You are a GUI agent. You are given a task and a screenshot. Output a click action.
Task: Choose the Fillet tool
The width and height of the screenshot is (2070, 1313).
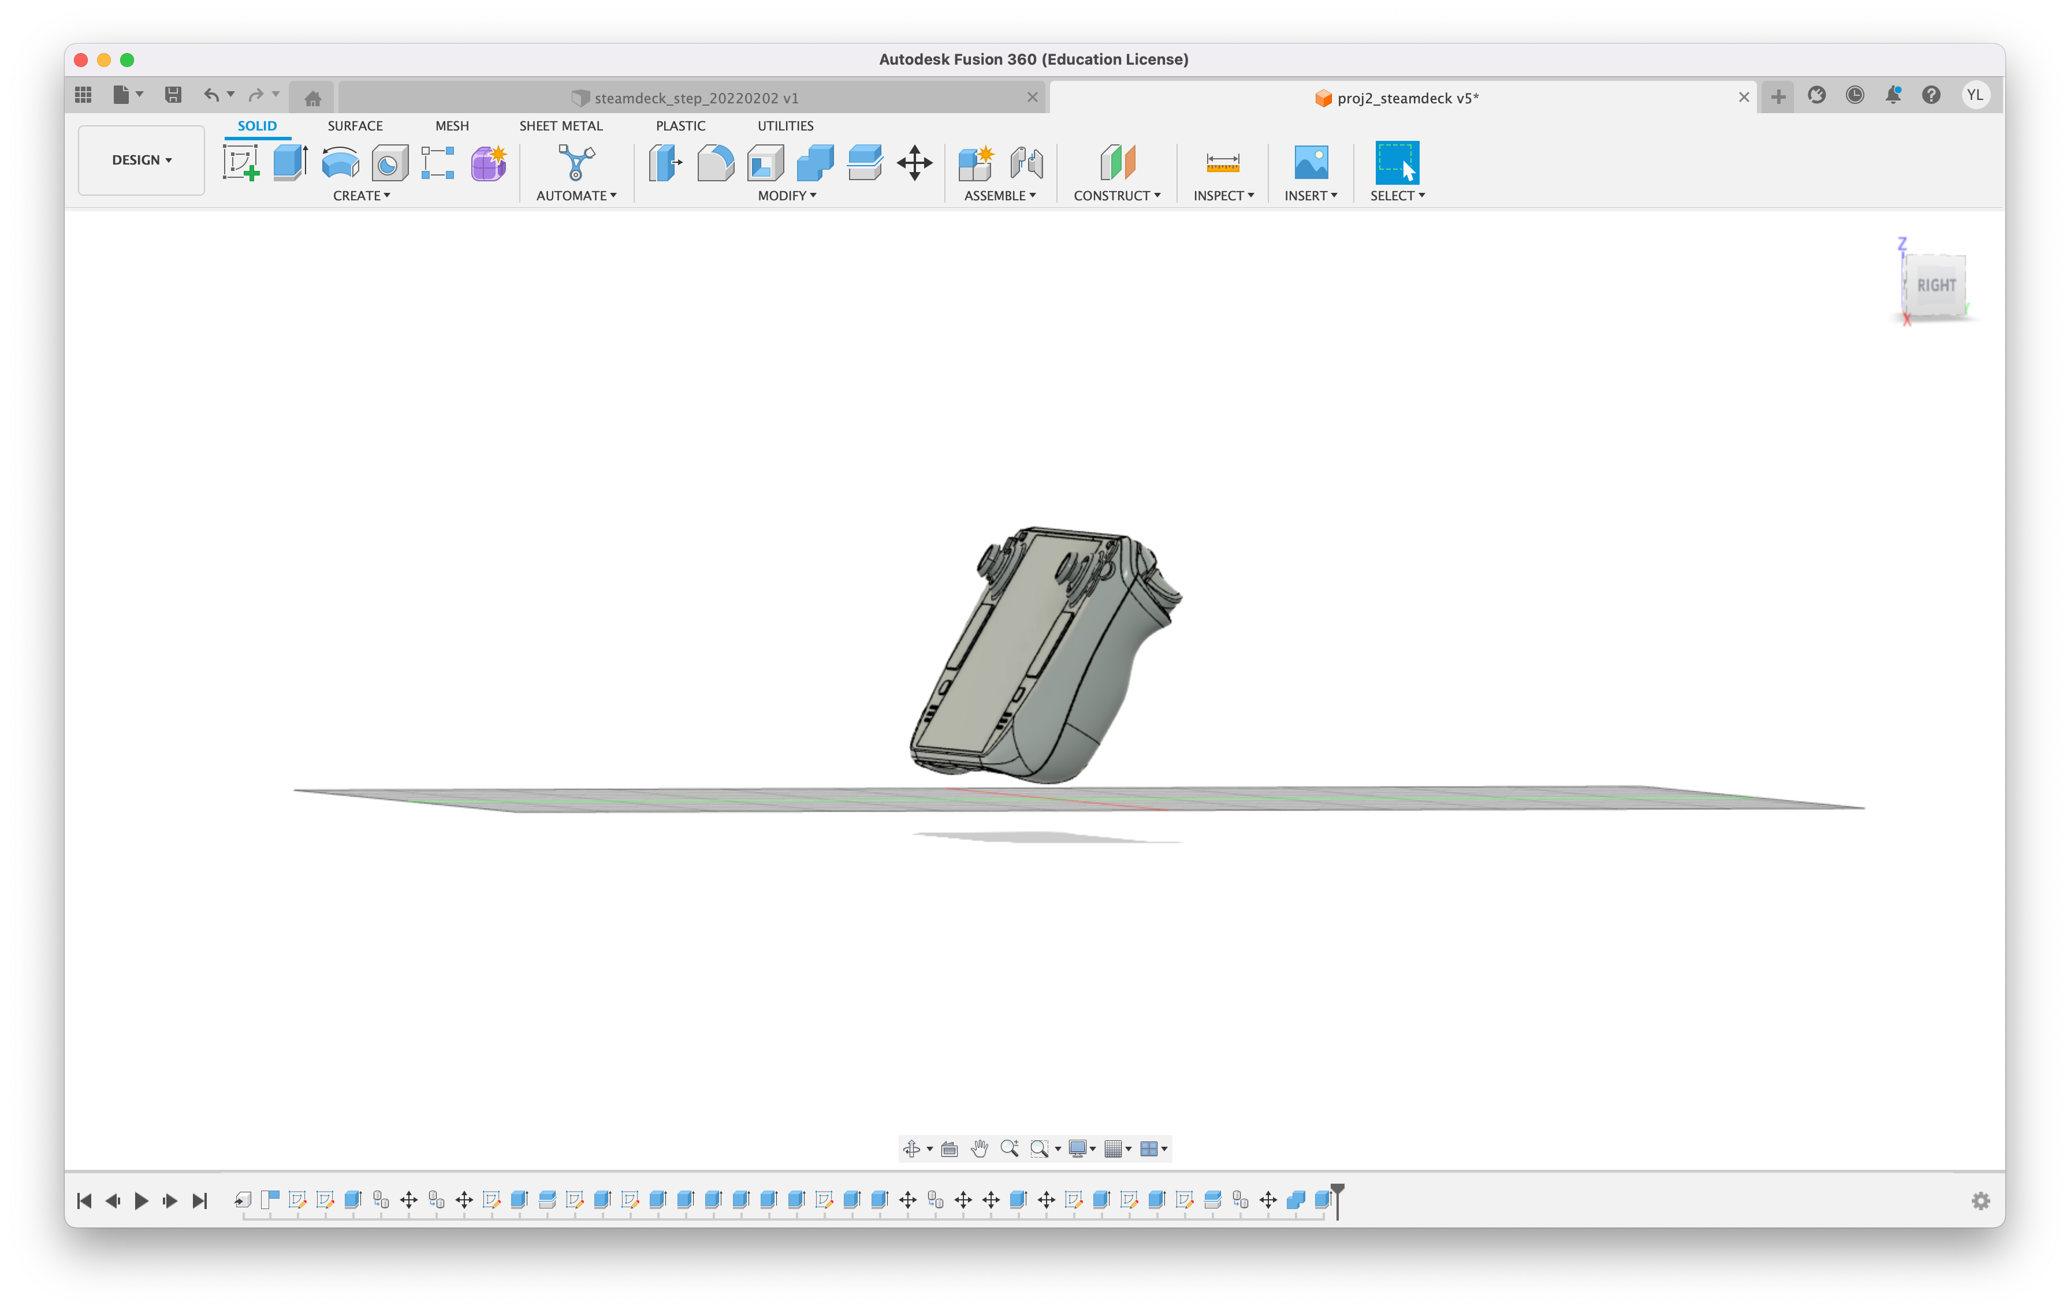click(x=715, y=162)
